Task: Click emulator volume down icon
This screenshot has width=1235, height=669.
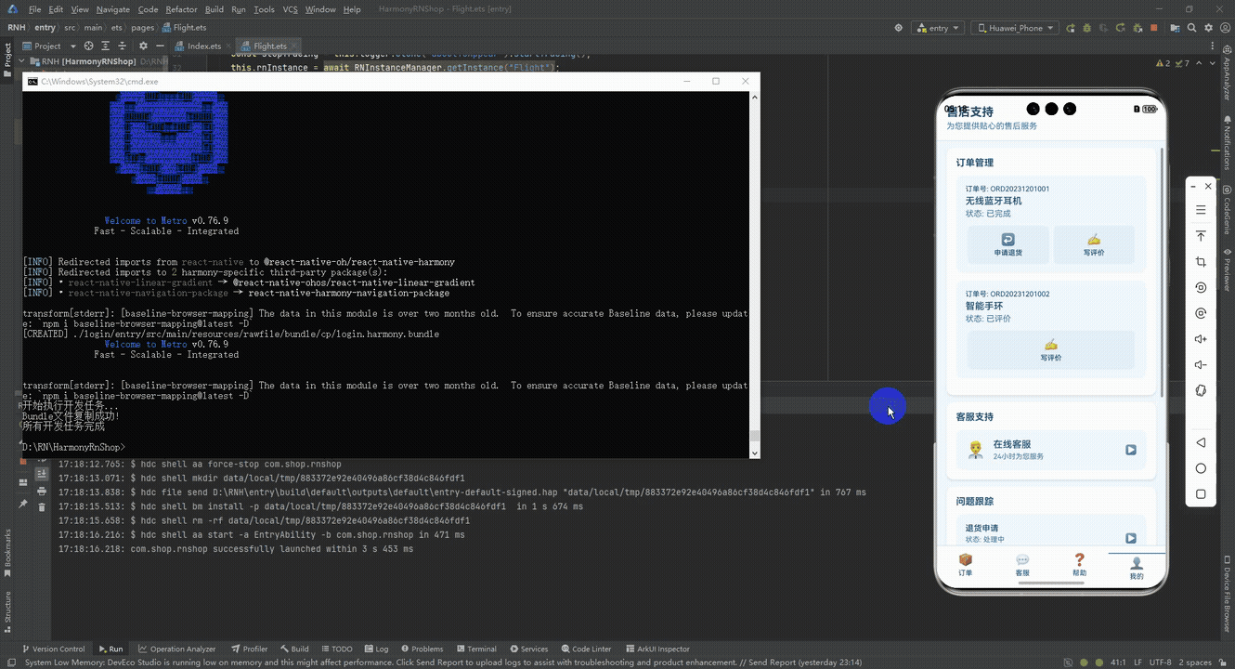Action: 1201,365
